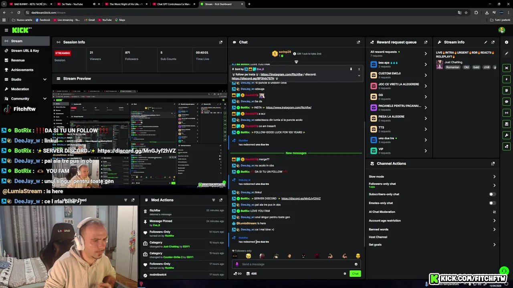Open Slow mode options
The image size is (513, 288).
[433, 176]
